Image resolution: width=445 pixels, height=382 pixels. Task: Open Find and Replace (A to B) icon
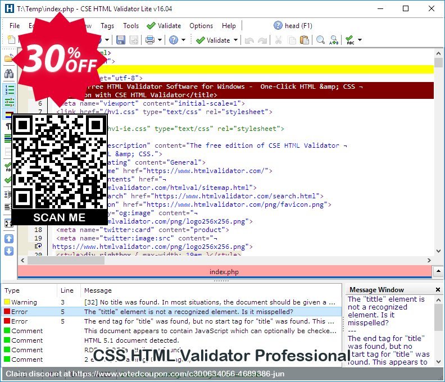point(334,40)
